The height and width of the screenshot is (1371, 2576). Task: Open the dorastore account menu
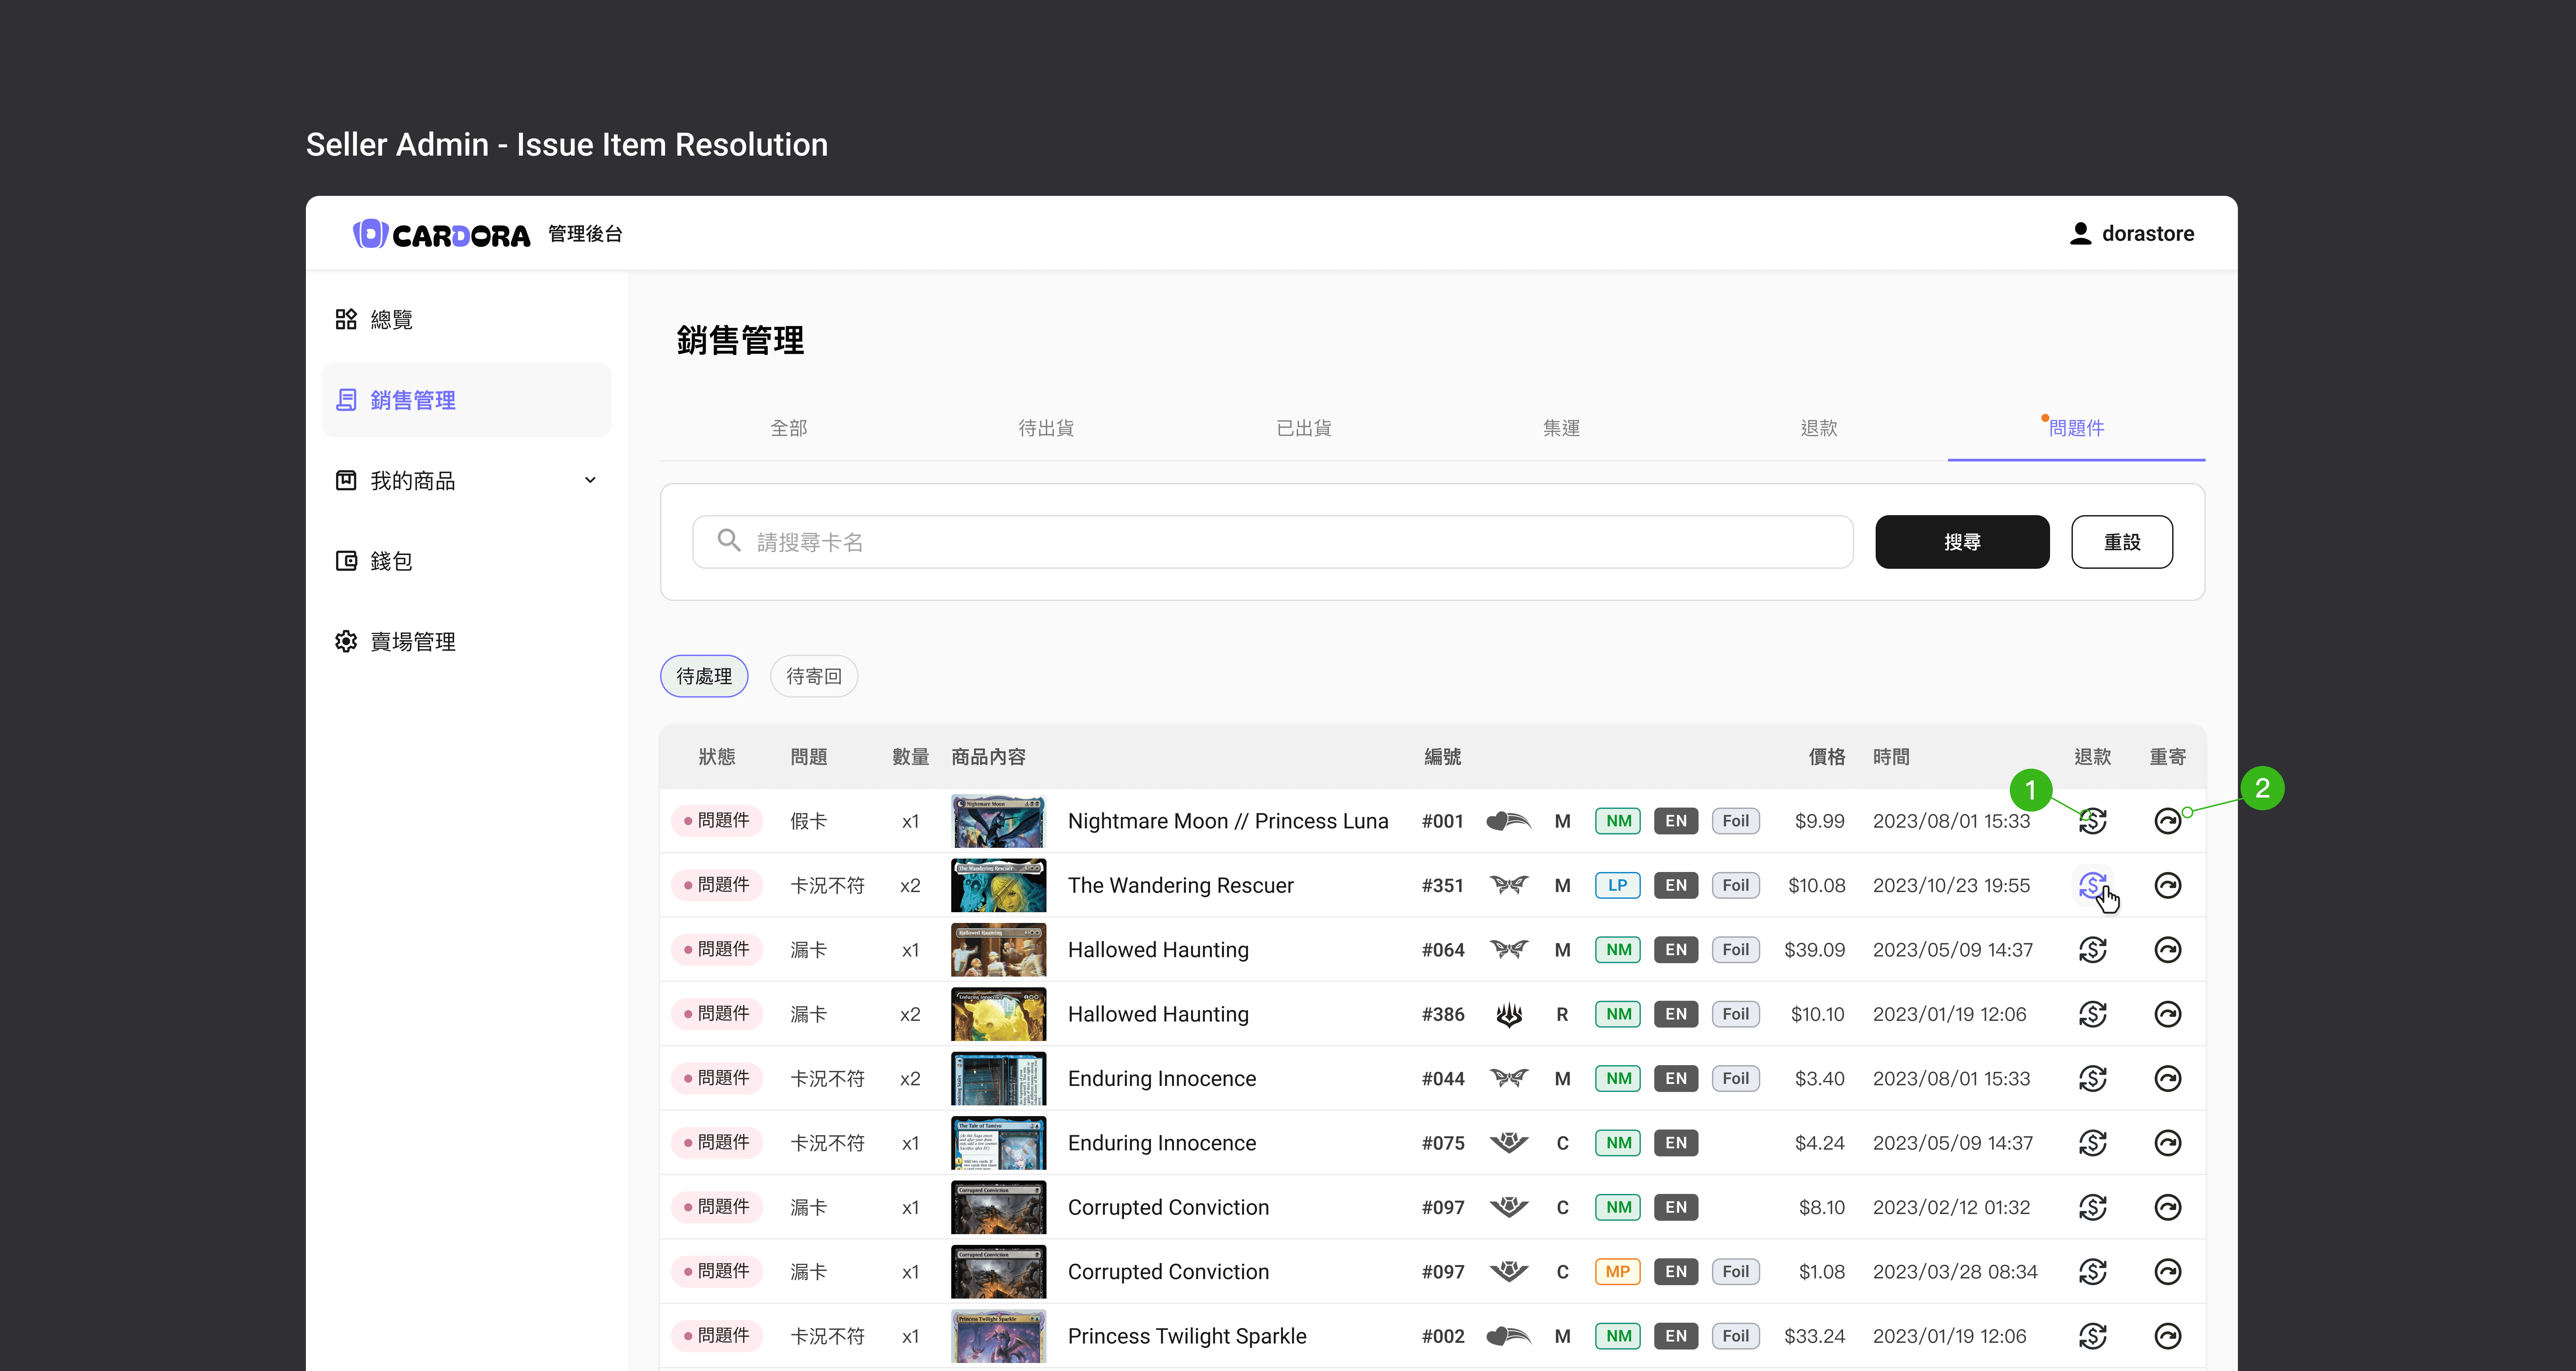click(2132, 233)
